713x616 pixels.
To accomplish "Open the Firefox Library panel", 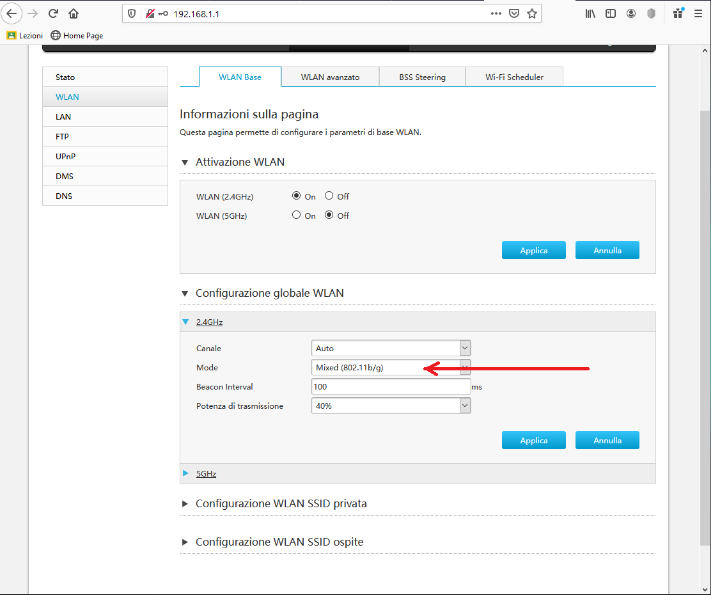I will pyautogui.click(x=590, y=13).
